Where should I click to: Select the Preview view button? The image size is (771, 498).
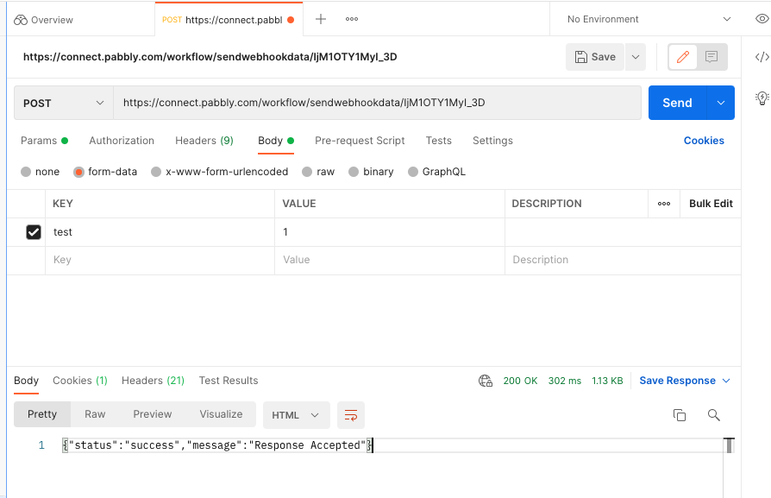tap(153, 414)
